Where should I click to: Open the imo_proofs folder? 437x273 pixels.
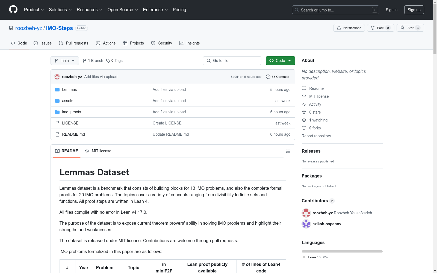(x=72, y=112)
